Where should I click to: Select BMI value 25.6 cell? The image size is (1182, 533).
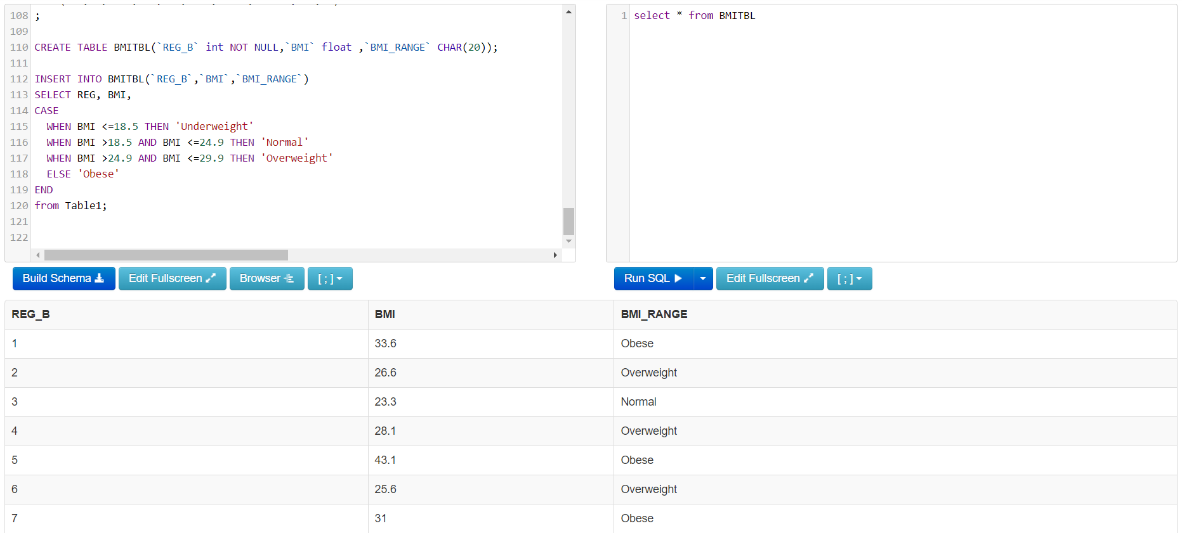tap(491, 489)
